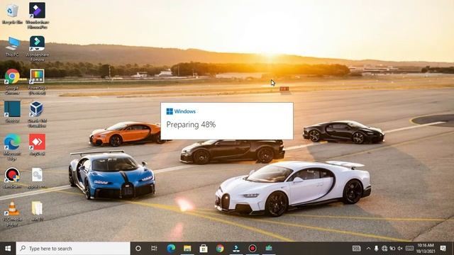Open File Explorer from the taskbar
The width and height of the screenshot is (454, 255).
tap(187, 249)
